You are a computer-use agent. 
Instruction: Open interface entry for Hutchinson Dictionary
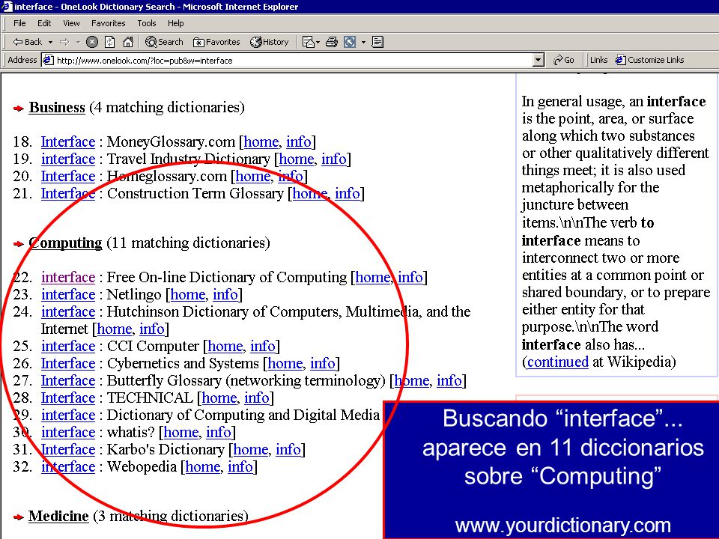[x=68, y=311]
